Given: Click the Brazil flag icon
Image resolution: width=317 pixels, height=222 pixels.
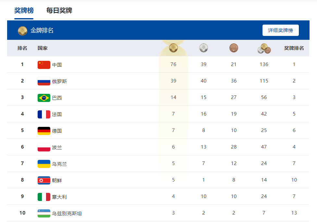Looking at the screenshot, I should [x=44, y=98].
